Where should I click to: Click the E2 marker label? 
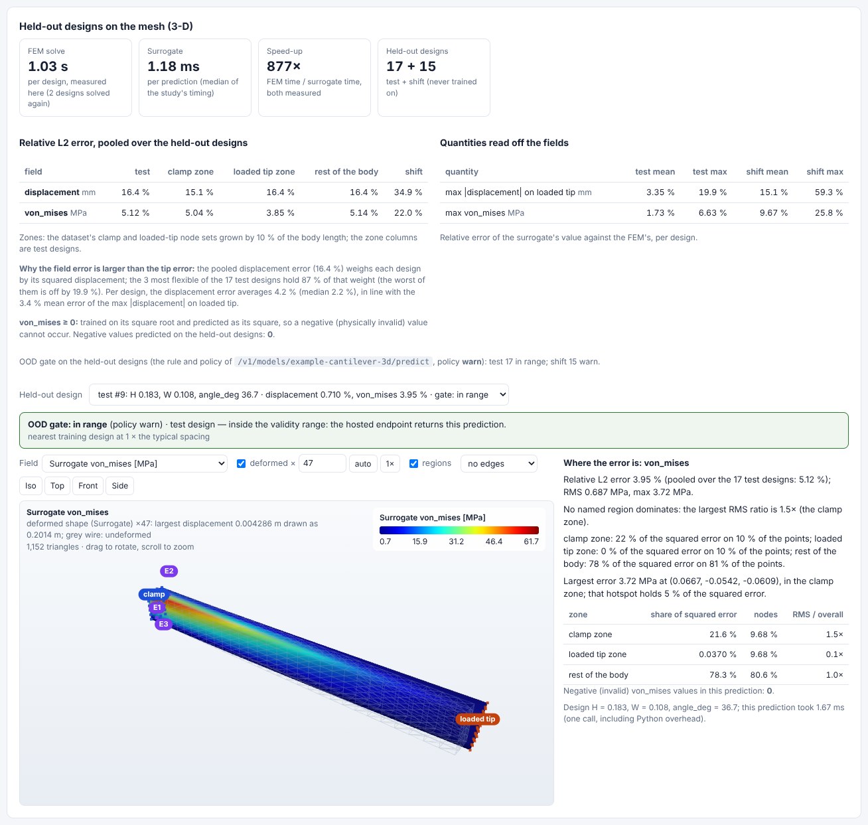pyautogui.click(x=169, y=571)
